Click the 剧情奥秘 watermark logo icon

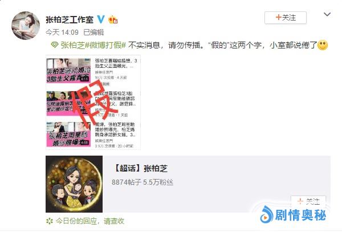266,215
